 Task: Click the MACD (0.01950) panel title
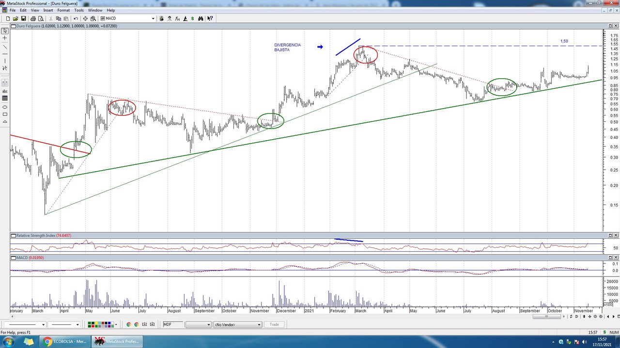pos(30,258)
